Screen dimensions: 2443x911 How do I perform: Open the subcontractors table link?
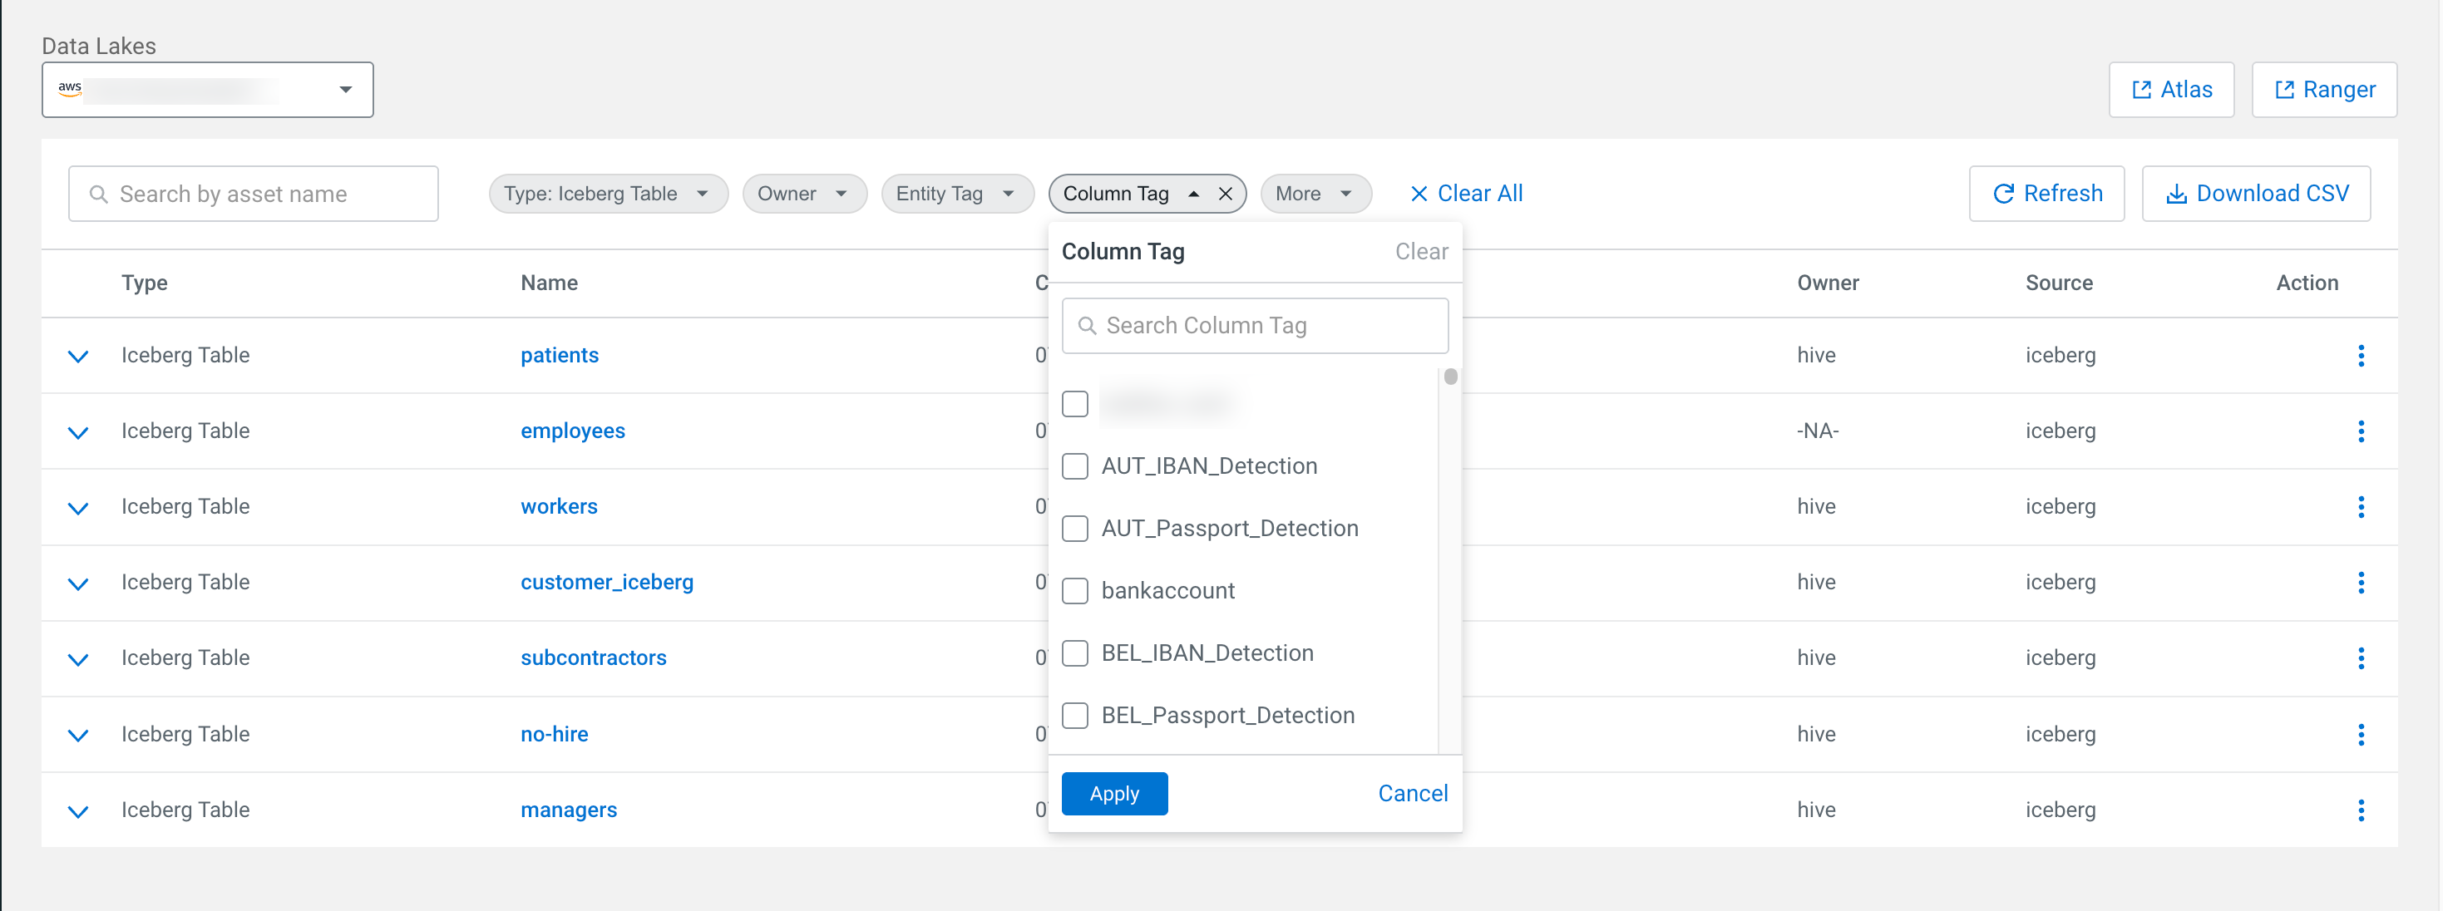pyautogui.click(x=593, y=657)
